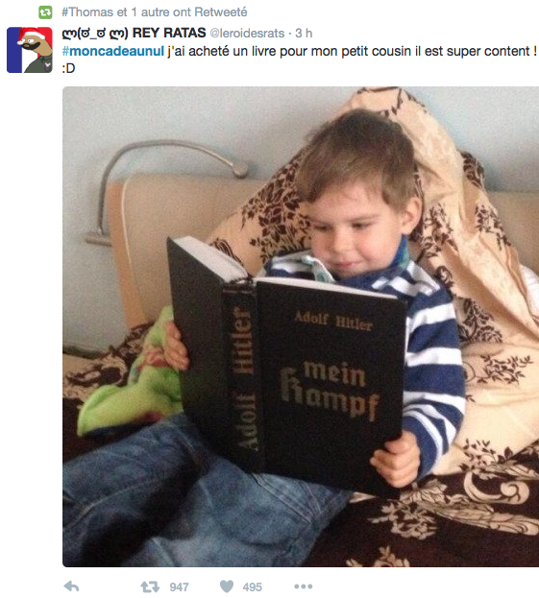Open the tweet permalink via 3 h timestamp
Screen dimensions: 539x598
point(304,34)
